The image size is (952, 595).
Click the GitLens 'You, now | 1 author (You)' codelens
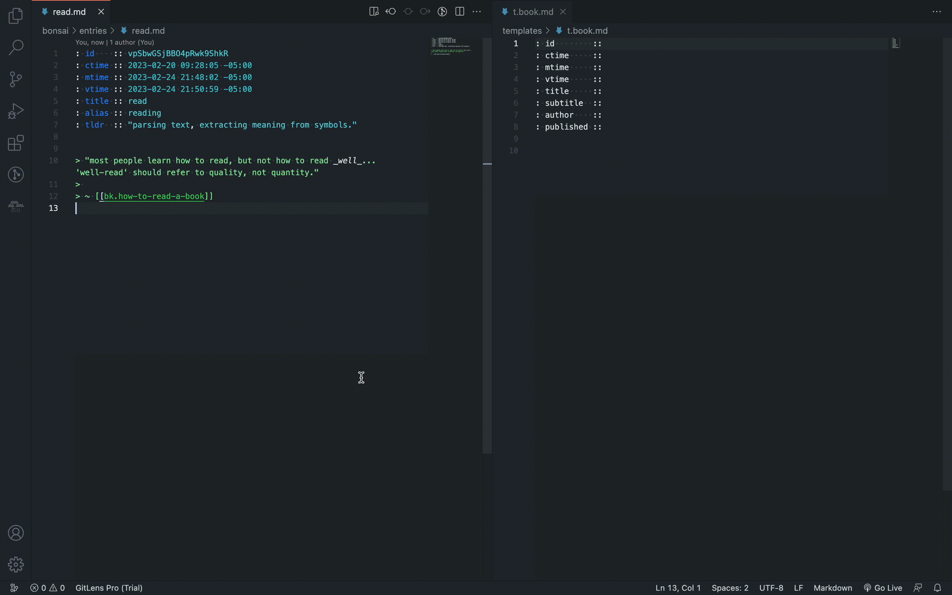[x=114, y=42]
